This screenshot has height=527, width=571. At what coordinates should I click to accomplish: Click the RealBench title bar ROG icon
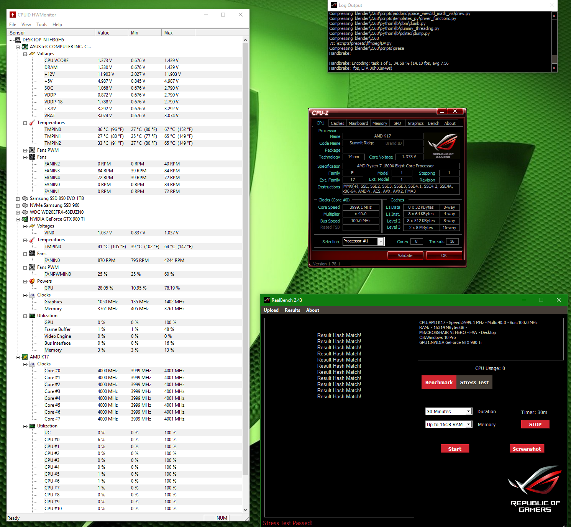267,300
